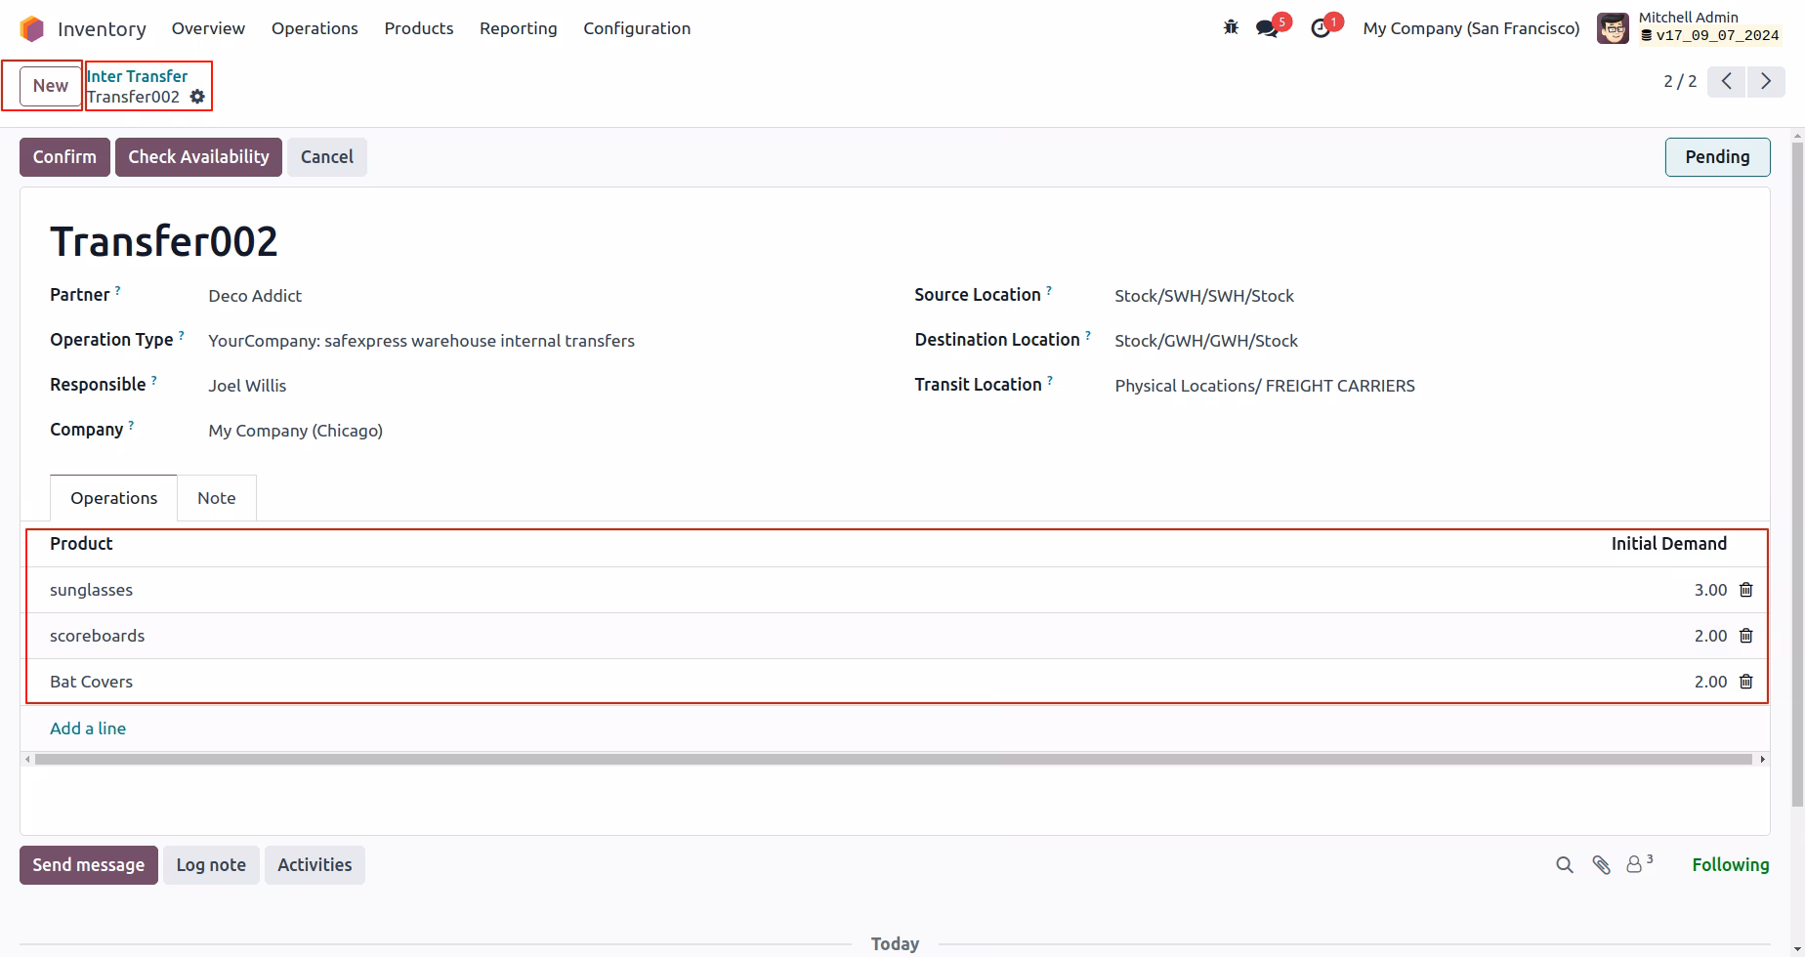Go to the previous record arrow
The height and width of the screenshot is (957, 1805).
(x=1727, y=81)
